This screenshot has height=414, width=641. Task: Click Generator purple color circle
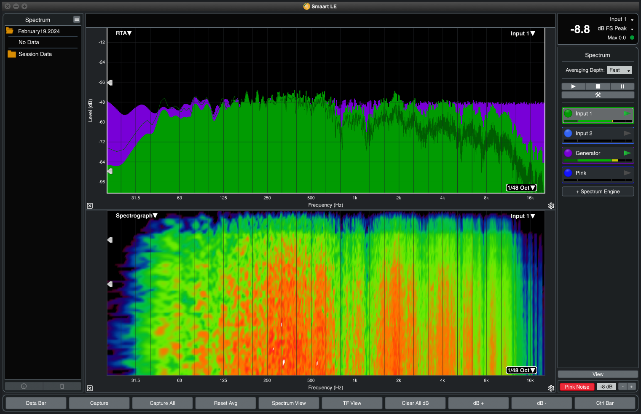(568, 153)
